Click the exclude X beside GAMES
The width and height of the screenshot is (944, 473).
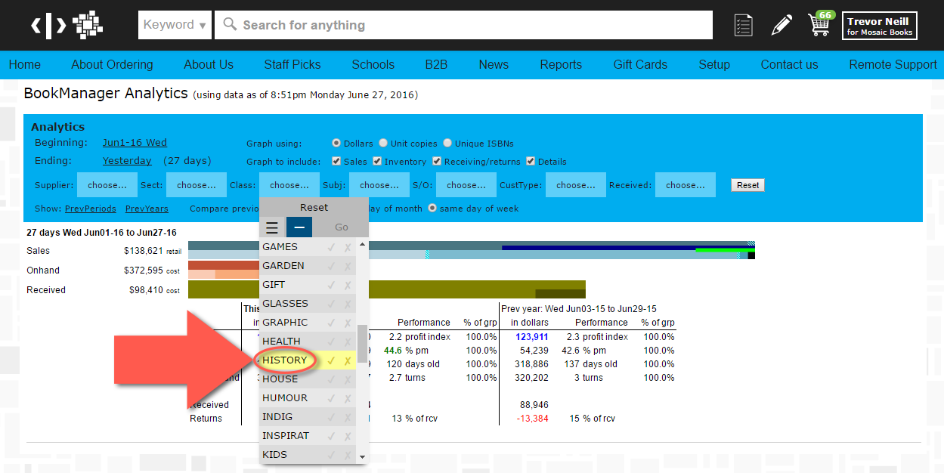click(x=348, y=247)
